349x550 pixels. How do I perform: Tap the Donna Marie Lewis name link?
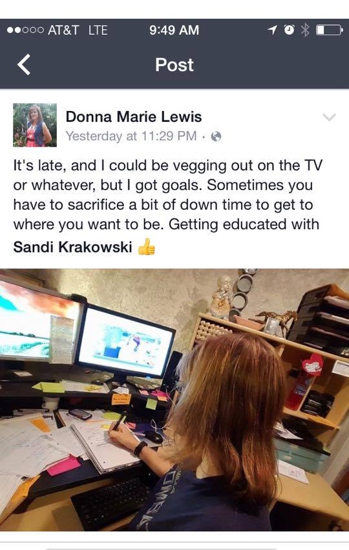(133, 117)
